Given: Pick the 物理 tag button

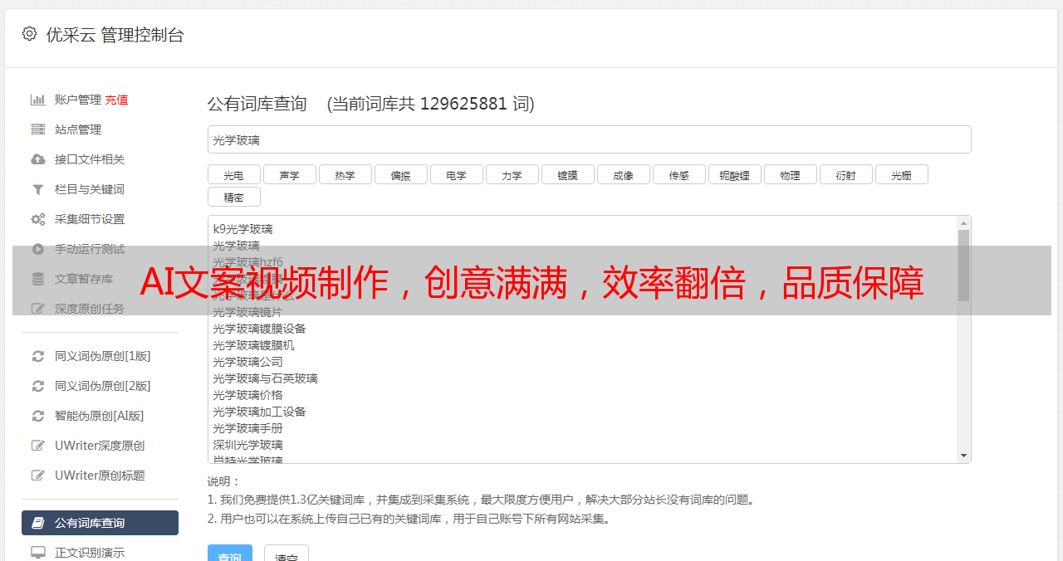Looking at the screenshot, I should pos(790,174).
